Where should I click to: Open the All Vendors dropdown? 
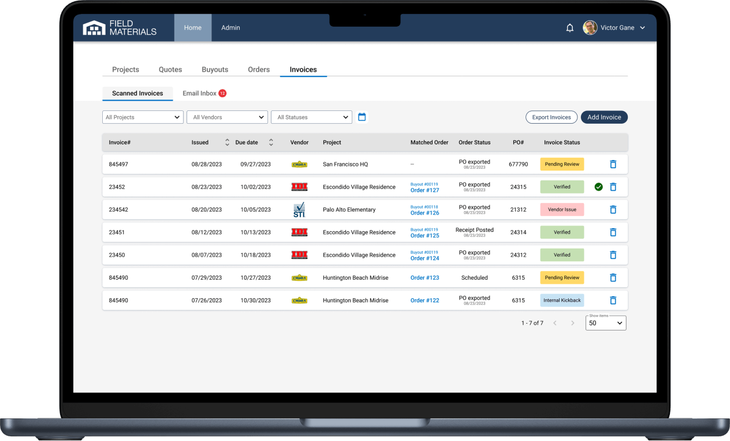click(x=226, y=117)
